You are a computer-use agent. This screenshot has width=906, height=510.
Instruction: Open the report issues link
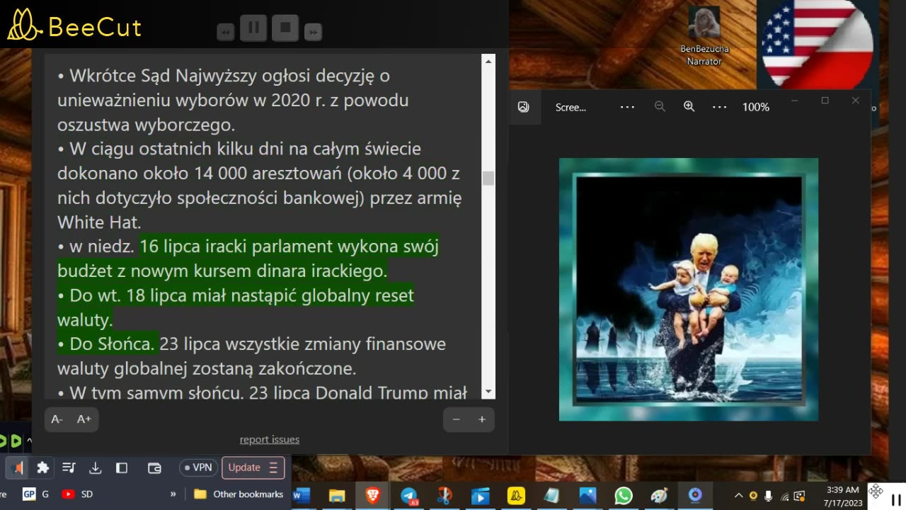pos(270,439)
